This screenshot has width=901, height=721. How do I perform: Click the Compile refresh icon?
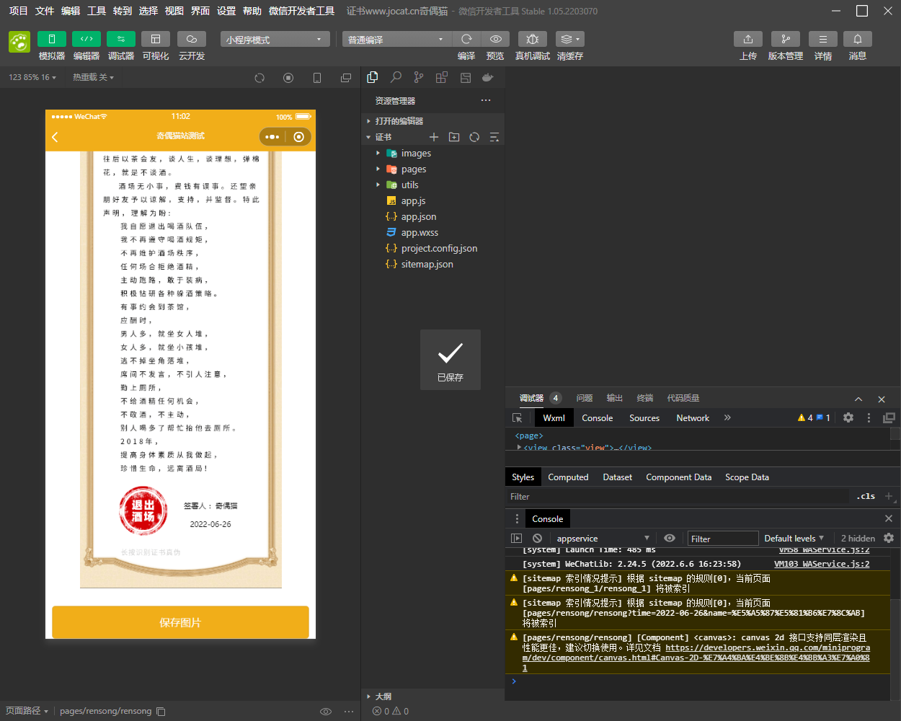466,39
